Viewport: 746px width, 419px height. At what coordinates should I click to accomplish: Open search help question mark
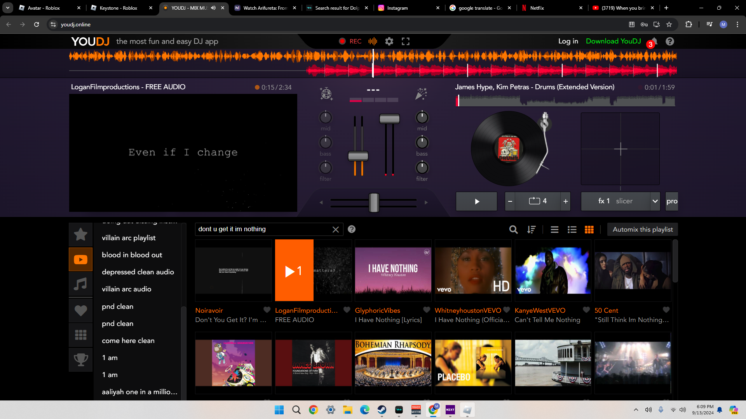click(352, 229)
